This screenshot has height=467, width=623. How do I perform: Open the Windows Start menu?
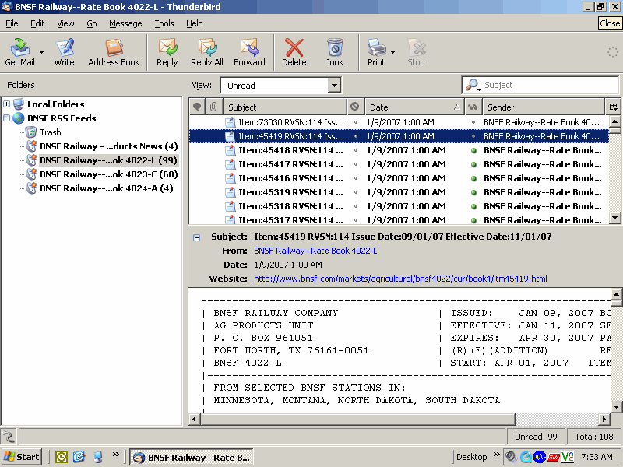click(22, 457)
